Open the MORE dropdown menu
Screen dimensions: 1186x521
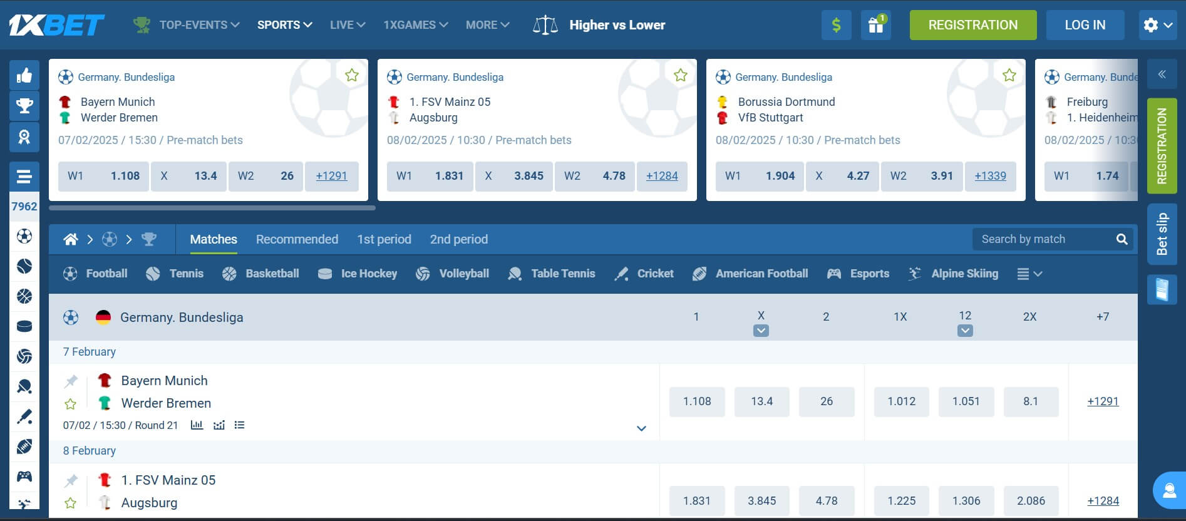pyautogui.click(x=488, y=25)
